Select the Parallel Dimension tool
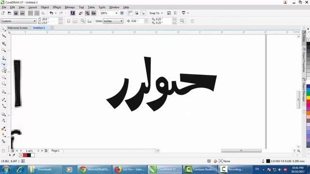This screenshot has height=174, width=310. coord(3,100)
